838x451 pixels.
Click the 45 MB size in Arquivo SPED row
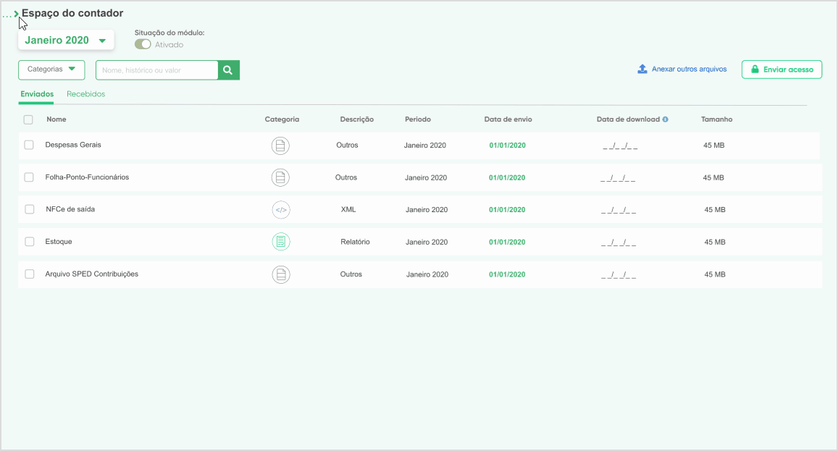coord(715,274)
